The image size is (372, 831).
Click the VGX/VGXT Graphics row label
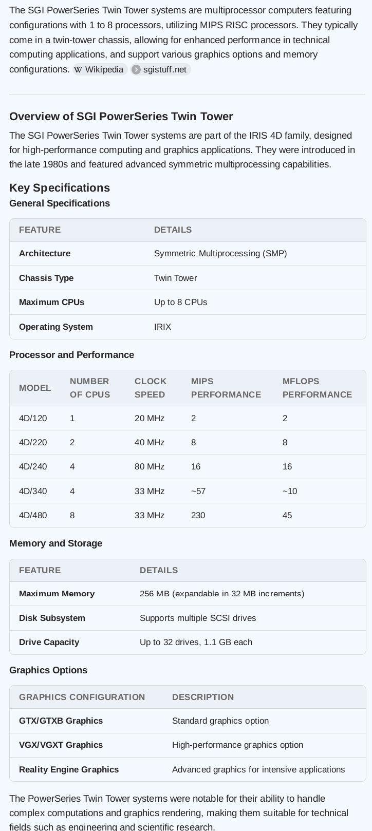click(x=61, y=745)
